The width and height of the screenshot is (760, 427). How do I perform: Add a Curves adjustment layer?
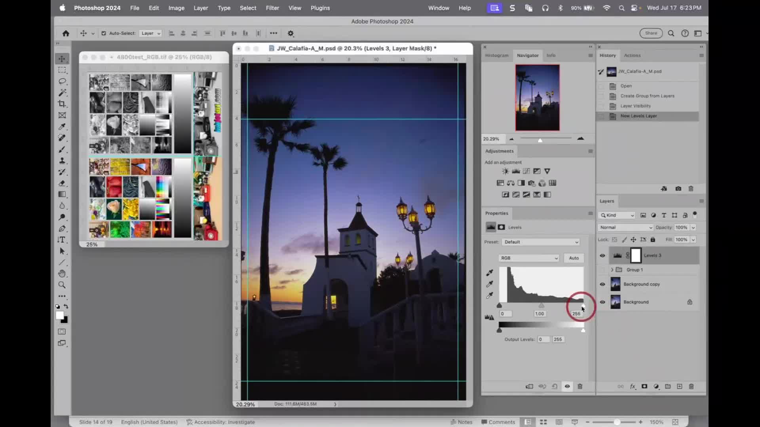(x=526, y=171)
